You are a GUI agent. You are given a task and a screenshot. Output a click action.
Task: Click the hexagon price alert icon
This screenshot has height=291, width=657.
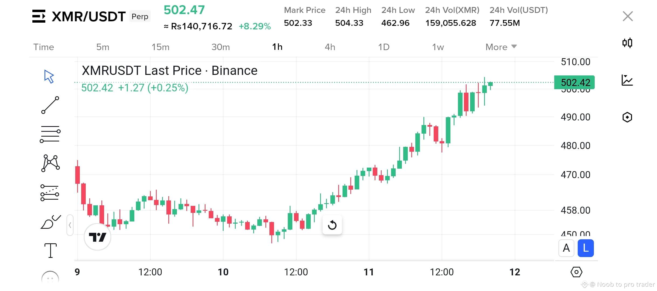click(x=627, y=117)
